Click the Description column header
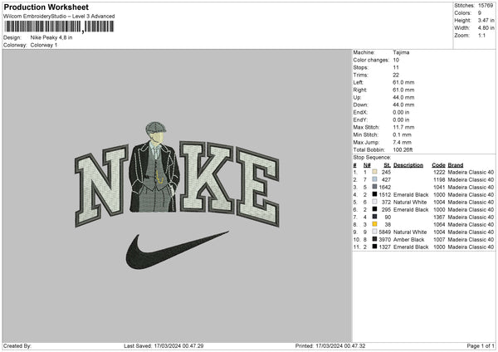The image size is (498, 352). point(408,164)
